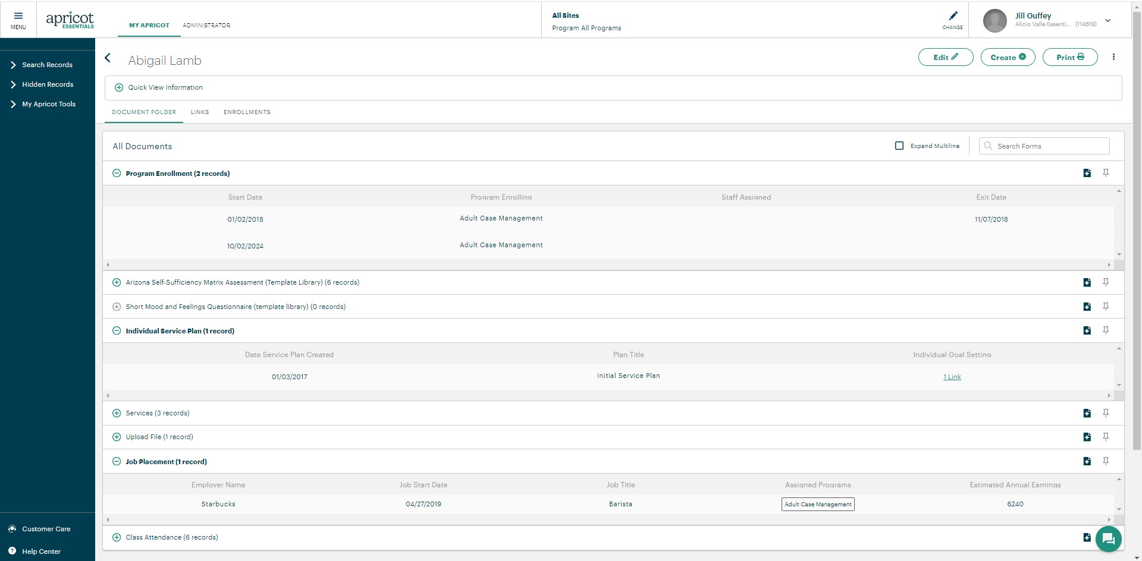
Task: Switch to the ADMINISTRATOR tab
Action: tap(206, 25)
